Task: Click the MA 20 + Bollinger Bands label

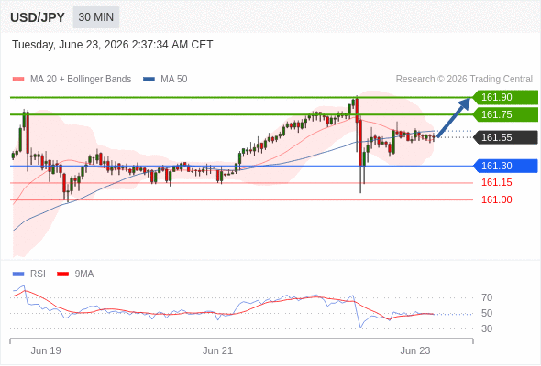Action: click(x=81, y=80)
